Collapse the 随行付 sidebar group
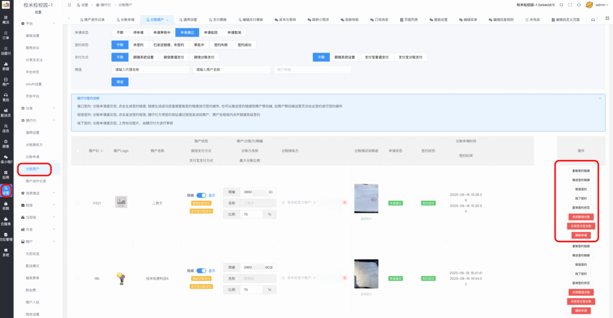Viewport: 613px width, 318px height. tap(38, 120)
